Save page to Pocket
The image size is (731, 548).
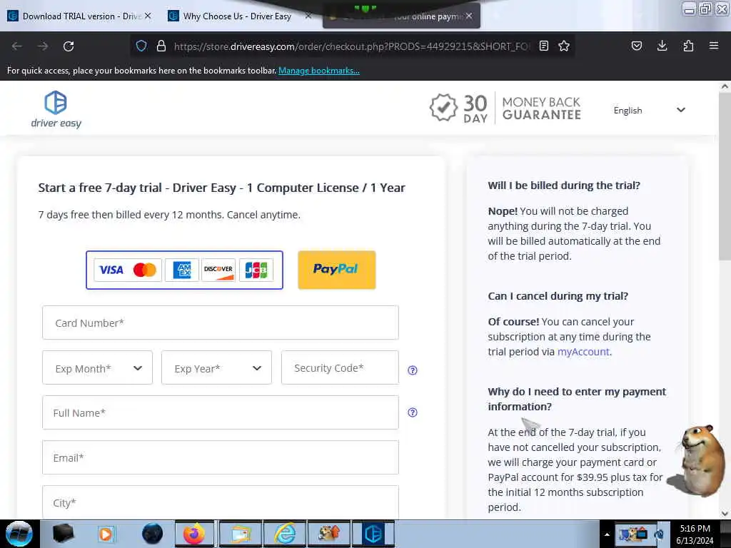pyautogui.click(x=636, y=46)
